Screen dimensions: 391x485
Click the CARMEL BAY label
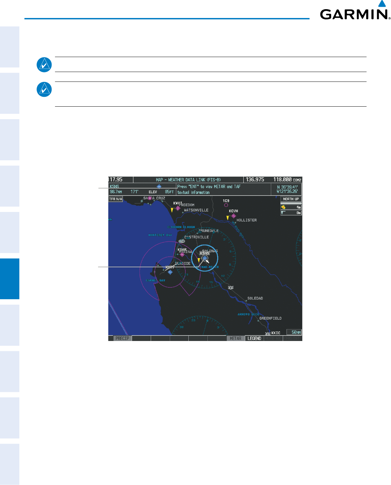tap(155, 281)
